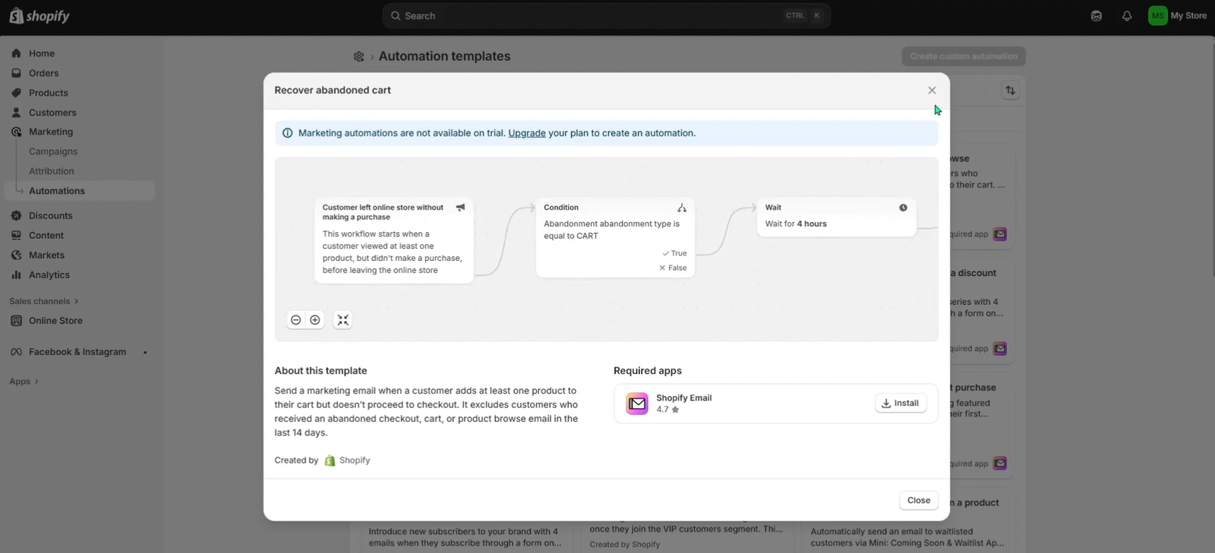Expand the Sales channels section

coord(44,301)
